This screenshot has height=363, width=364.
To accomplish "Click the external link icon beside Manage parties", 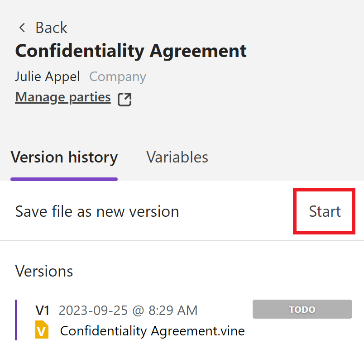I will [x=125, y=99].
